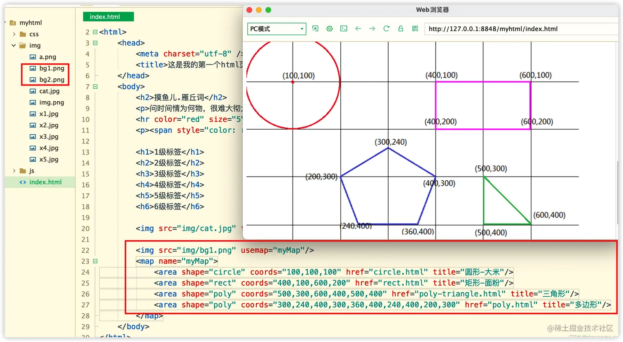Click the image icon beside cat.jpg

click(x=33, y=91)
